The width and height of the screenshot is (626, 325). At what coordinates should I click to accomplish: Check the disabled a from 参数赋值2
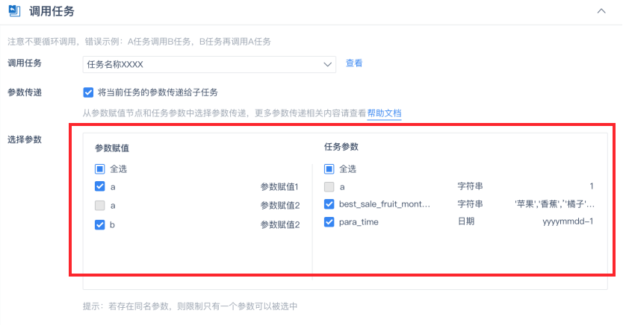click(x=100, y=205)
